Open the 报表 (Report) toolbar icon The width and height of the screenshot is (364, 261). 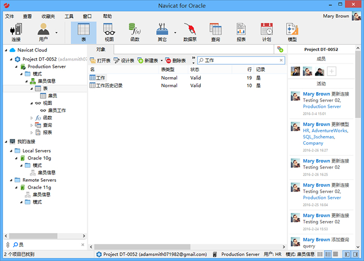coord(241,32)
